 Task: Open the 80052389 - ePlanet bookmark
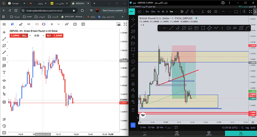coord(73,17)
